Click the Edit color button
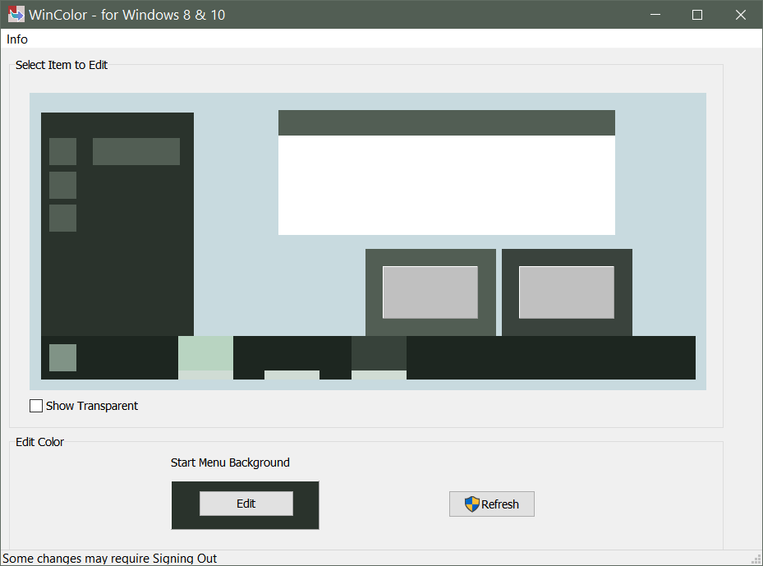763x566 pixels. pos(246,504)
